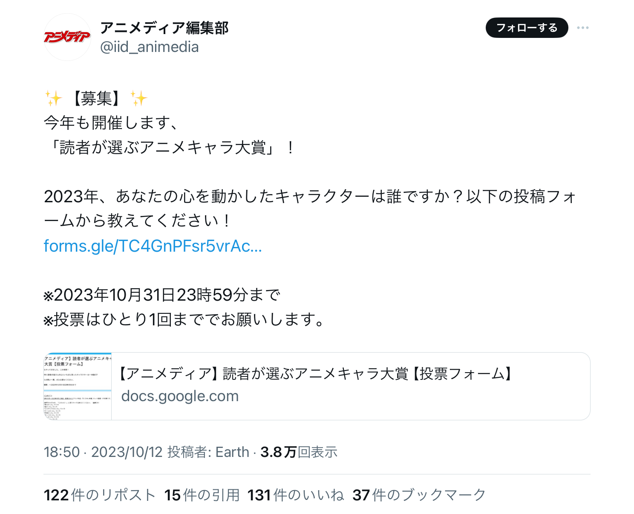Click the sparkle emoji before 【募集】
Viewport: 634px width, 514px height.
point(54,99)
